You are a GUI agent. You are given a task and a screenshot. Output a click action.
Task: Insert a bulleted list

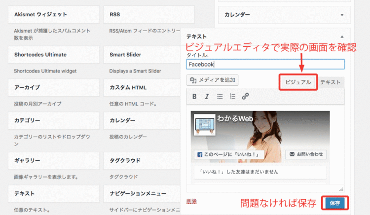[220, 96]
